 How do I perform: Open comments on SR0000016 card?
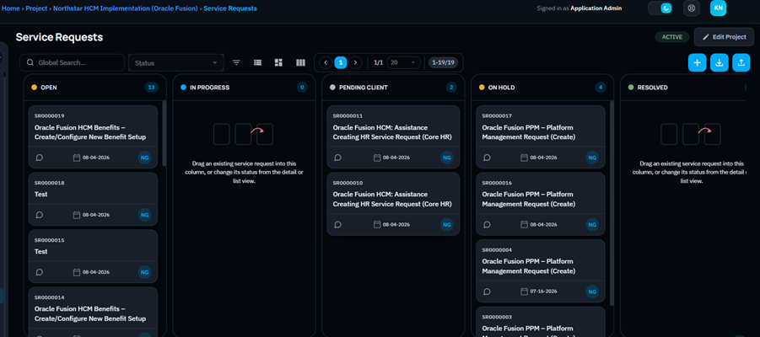click(487, 224)
